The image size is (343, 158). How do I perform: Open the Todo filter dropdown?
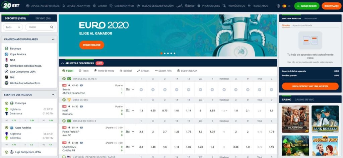(x=13, y=27)
